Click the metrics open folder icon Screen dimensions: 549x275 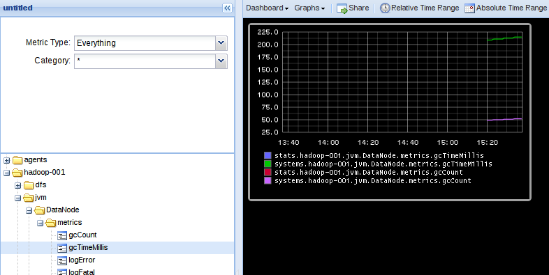pos(51,223)
